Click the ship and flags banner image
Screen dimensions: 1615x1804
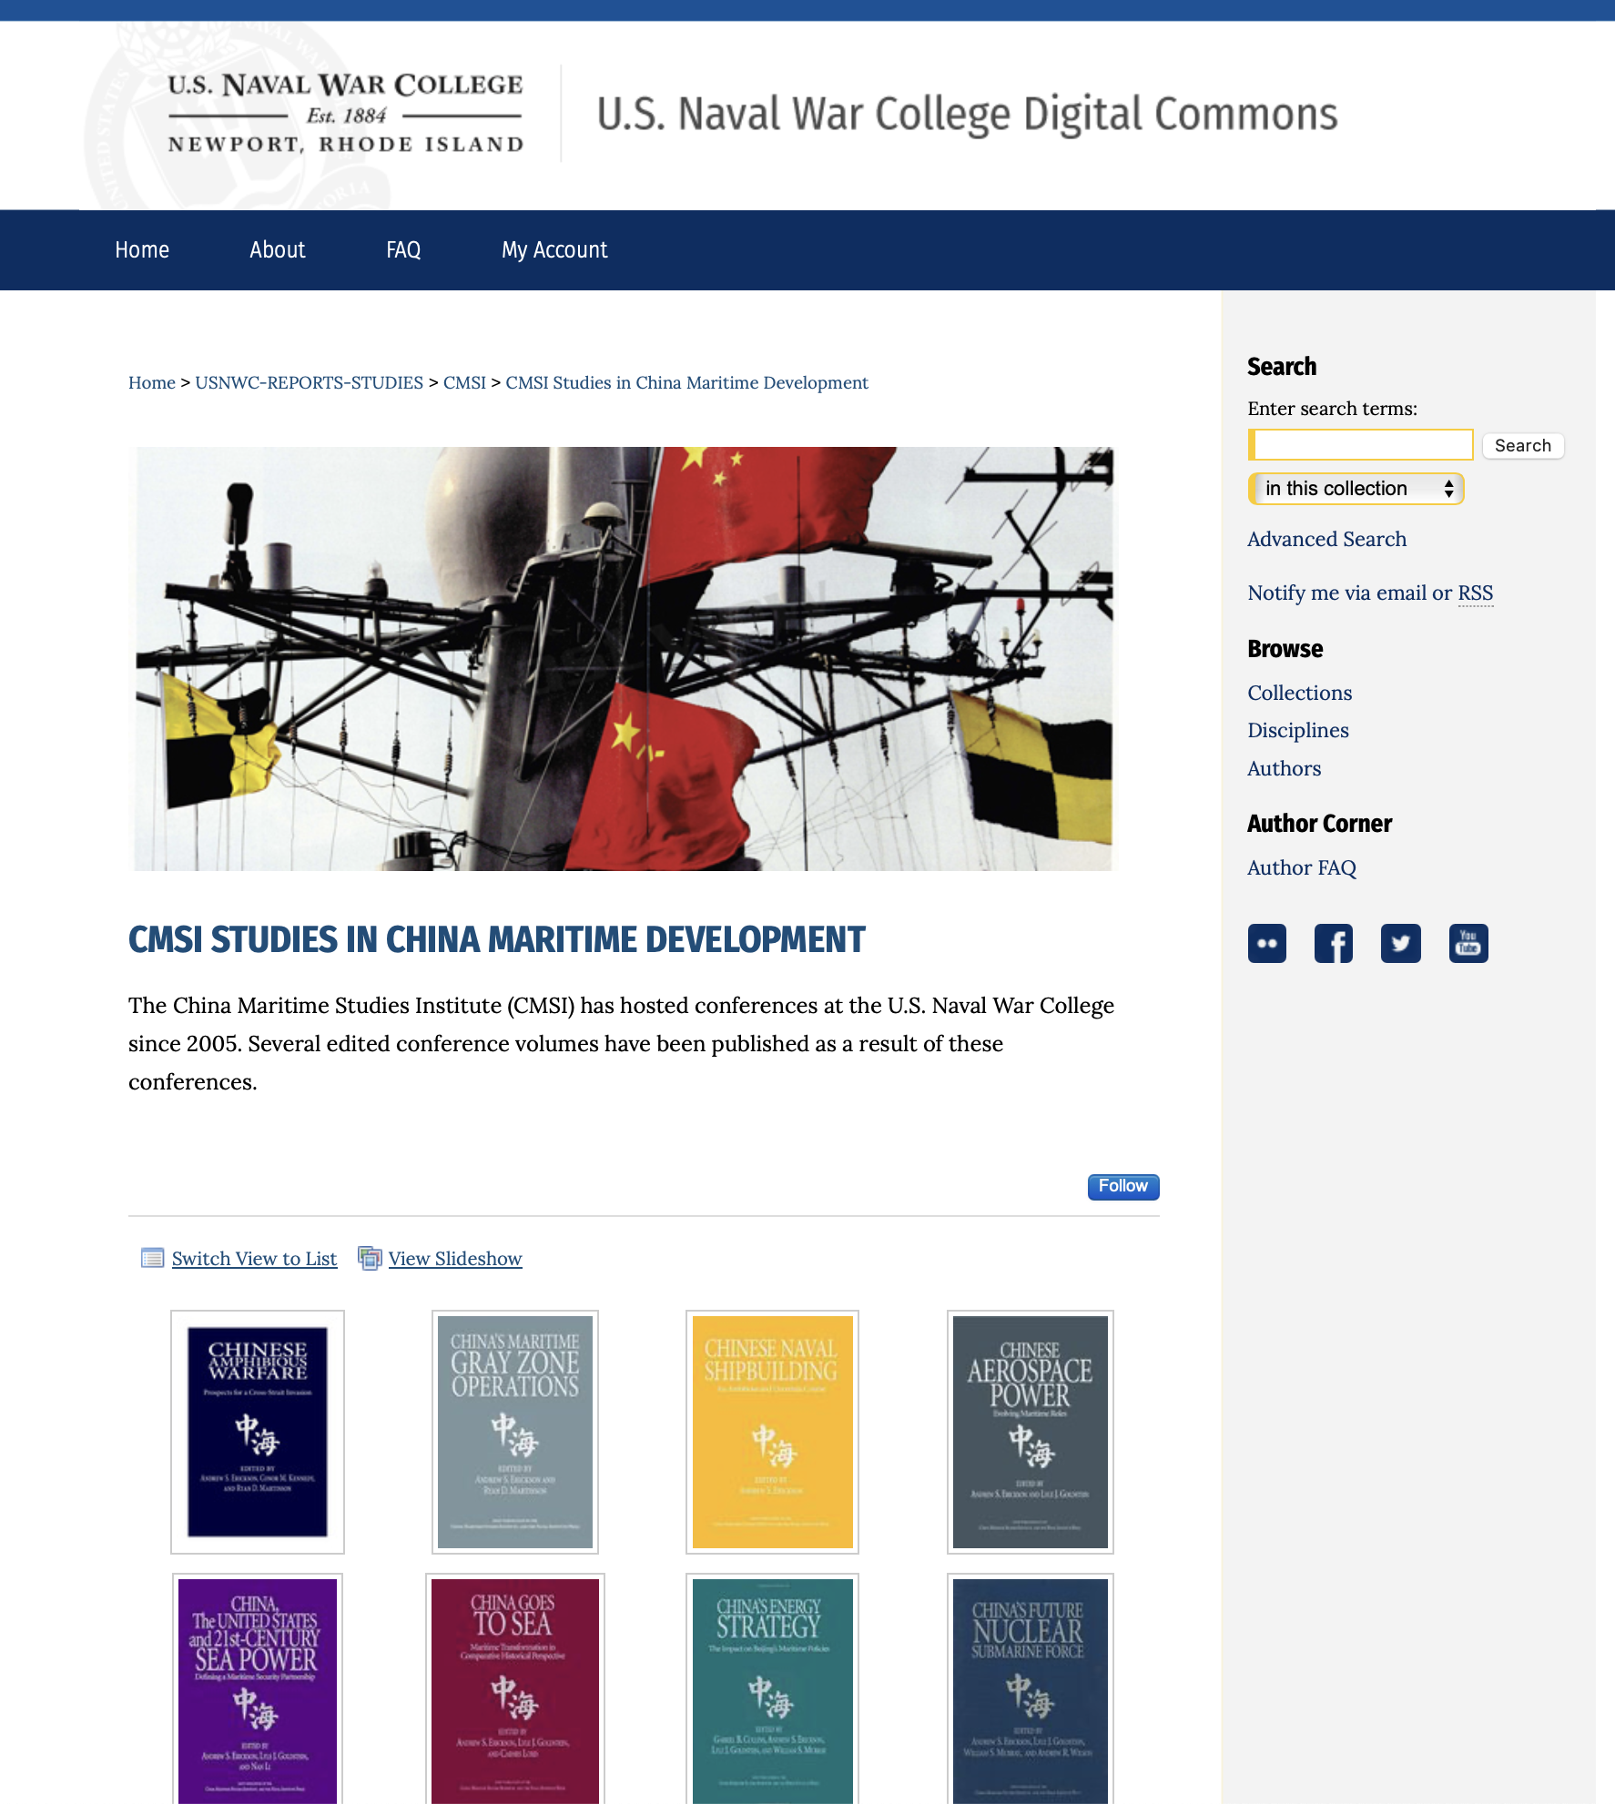[624, 659]
